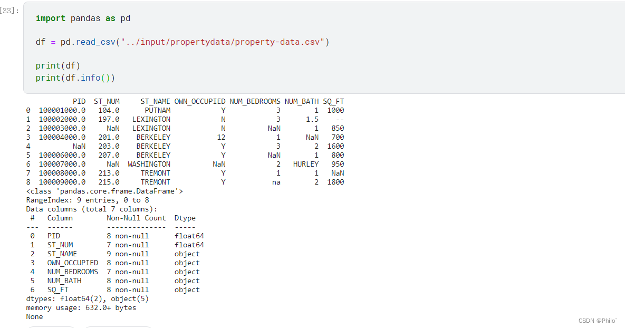This screenshot has height=328, width=625.
Task: Click the NaN PID value in row 4
Action: [x=79, y=146]
